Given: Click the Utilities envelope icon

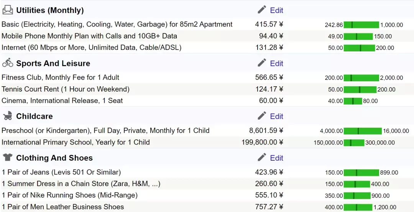Looking at the screenshot, I should pos(8,10).
